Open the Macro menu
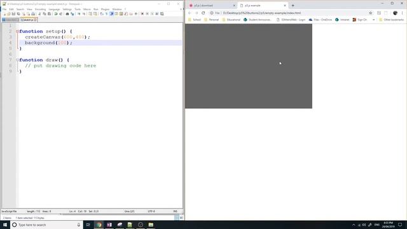This screenshot has height=229, width=407. [x=87, y=9]
